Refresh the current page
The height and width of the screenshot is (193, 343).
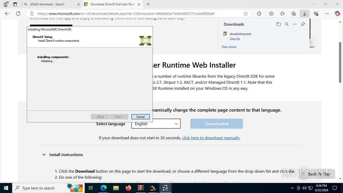18,14
